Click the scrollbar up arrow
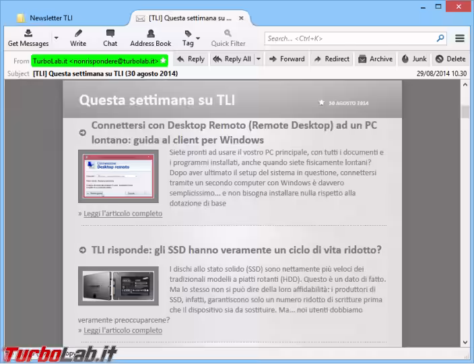The height and width of the screenshot is (364, 474). point(465,85)
